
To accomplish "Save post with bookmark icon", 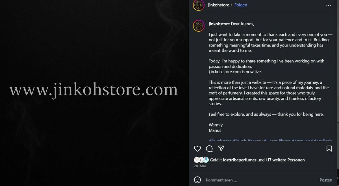I will [329, 148].
